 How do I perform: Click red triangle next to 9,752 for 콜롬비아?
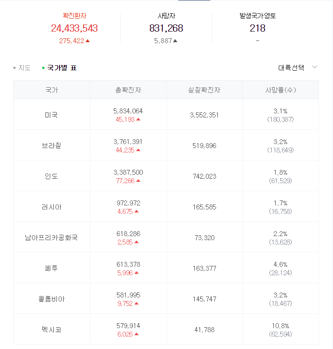(136, 304)
